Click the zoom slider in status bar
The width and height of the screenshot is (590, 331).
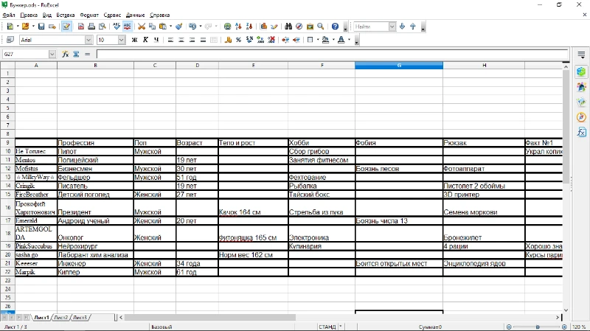(537, 327)
